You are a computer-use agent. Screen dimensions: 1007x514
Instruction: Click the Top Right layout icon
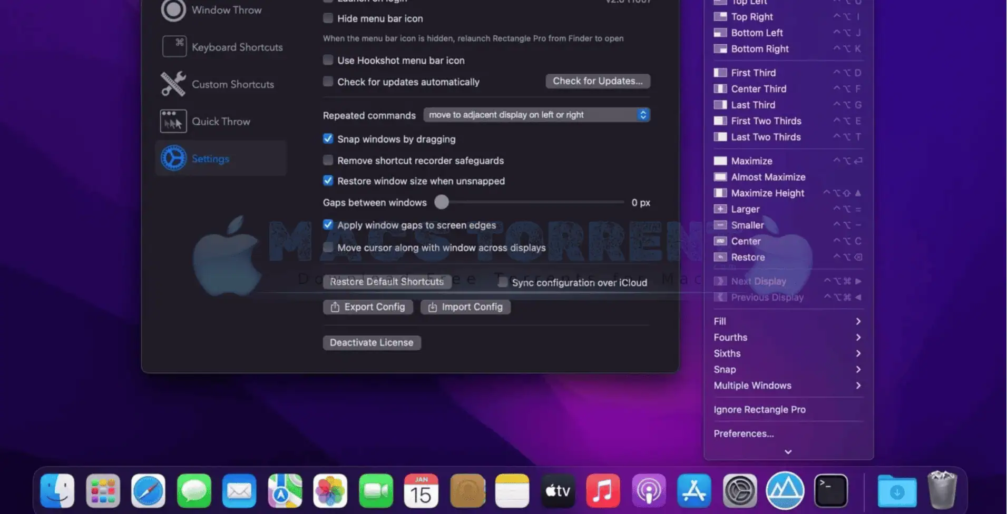pos(720,17)
